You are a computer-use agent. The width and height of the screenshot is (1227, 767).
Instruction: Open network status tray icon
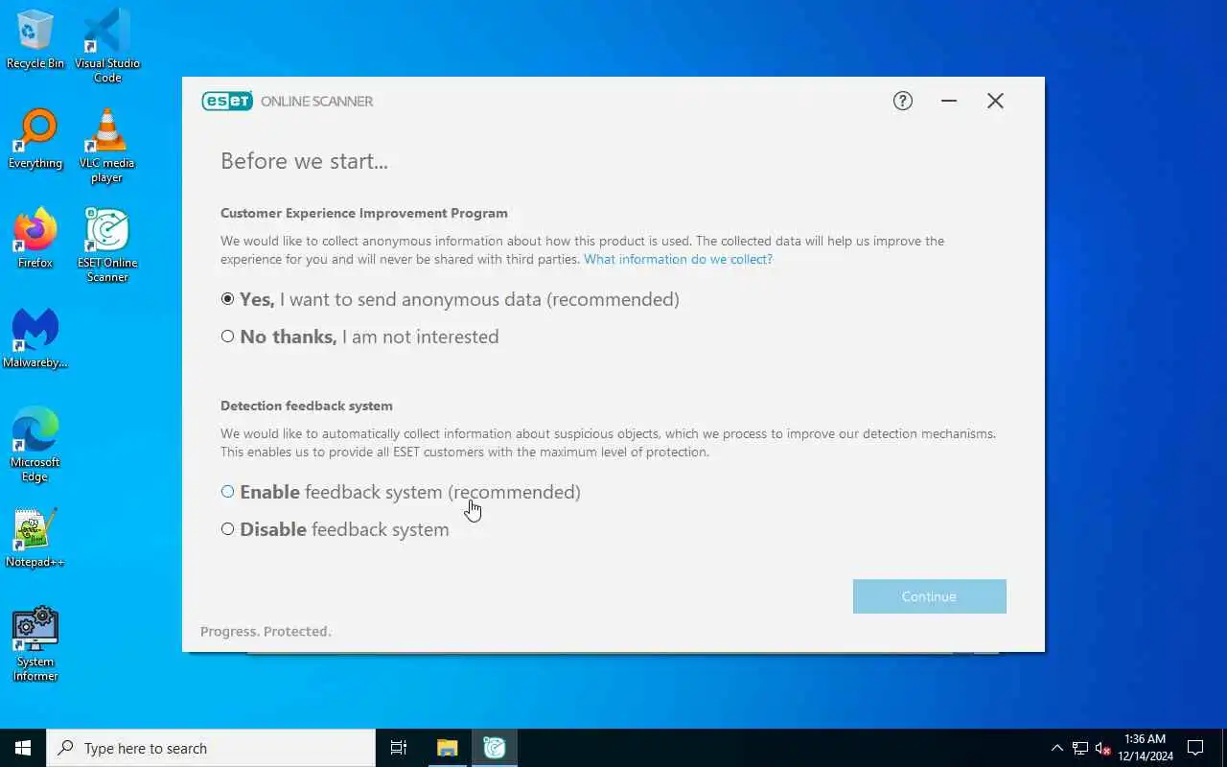[1080, 748]
